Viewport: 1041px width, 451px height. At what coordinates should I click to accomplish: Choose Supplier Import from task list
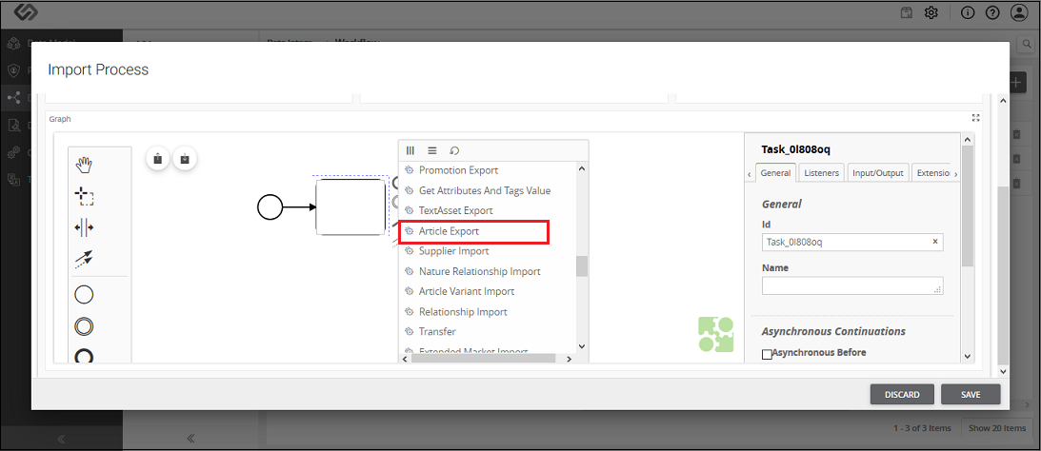click(454, 251)
